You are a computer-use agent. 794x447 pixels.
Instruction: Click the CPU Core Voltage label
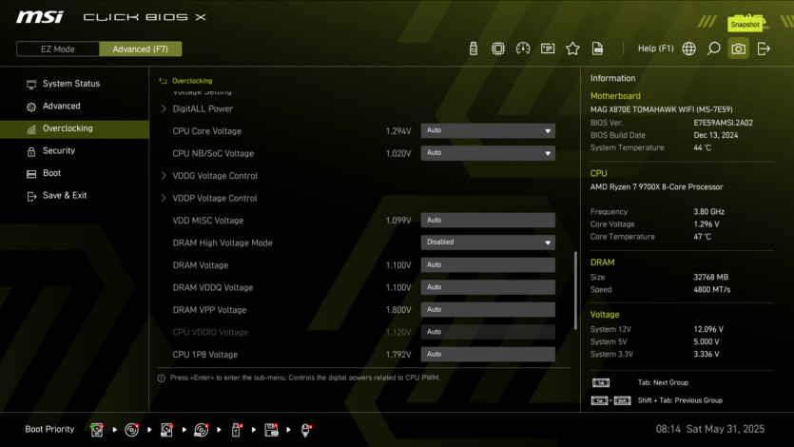pyautogui.click(x=206, y=130)
